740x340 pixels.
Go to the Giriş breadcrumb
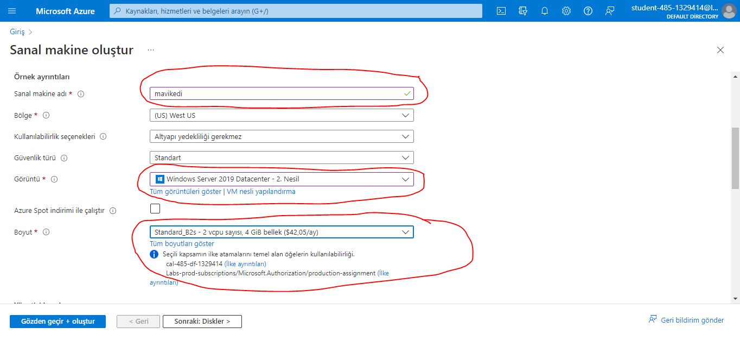click(17, 32)
